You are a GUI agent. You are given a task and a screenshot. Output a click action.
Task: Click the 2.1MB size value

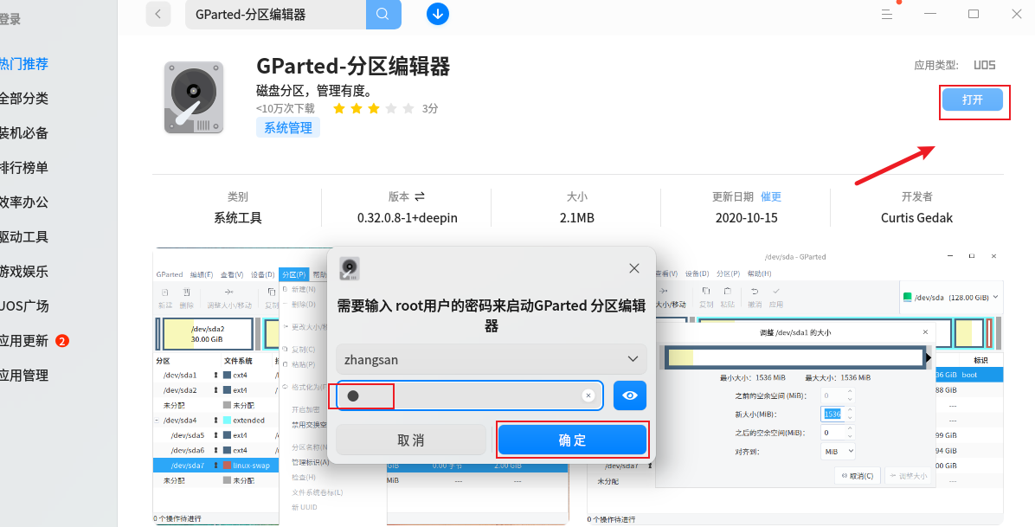(577, 218)
